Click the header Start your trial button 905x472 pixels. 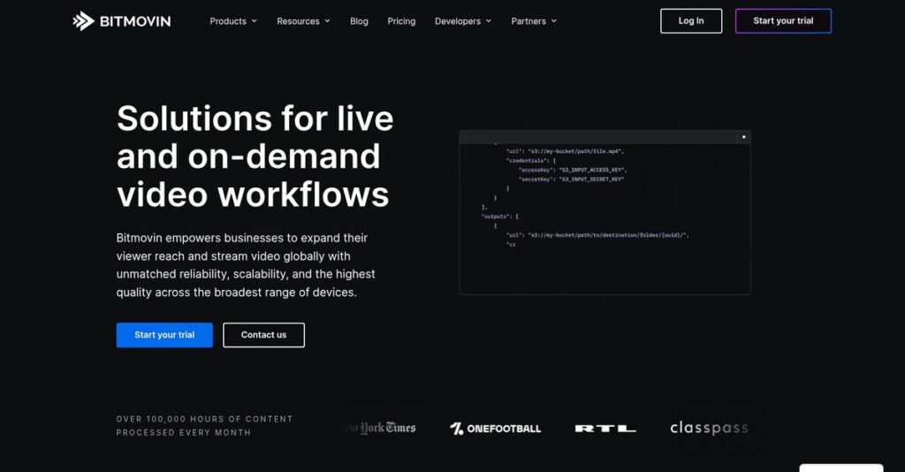coord(783,21)
